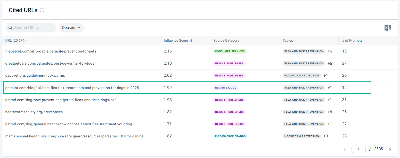Open petmd.com how-prevent fleas URL
This screenshot has width=400, height=158.
pos(61,100)
